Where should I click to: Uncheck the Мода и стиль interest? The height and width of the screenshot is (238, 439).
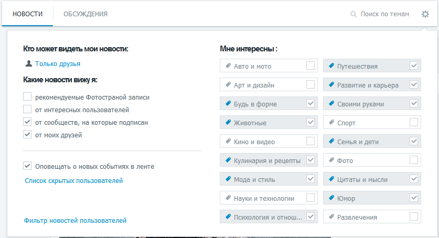(310, 179)
